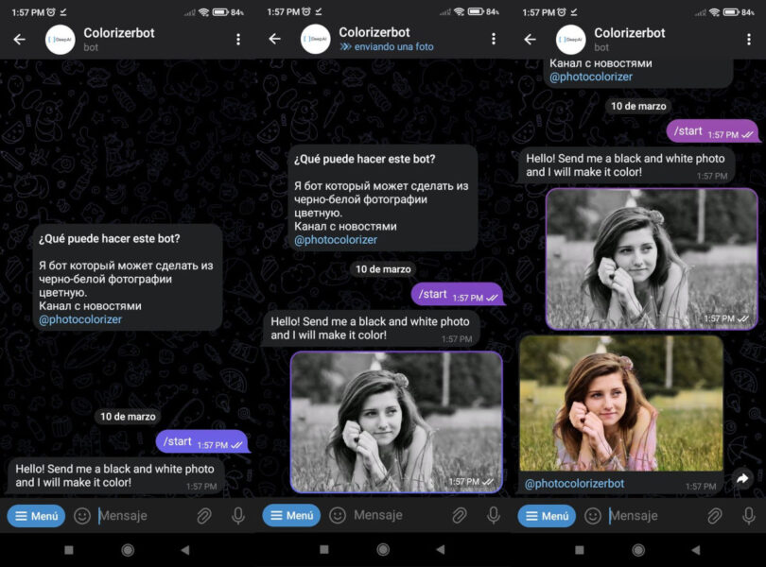766x567 pixels.
Task: Open @photocolorizer link in the left screen
Action: [x=80, y=319]
